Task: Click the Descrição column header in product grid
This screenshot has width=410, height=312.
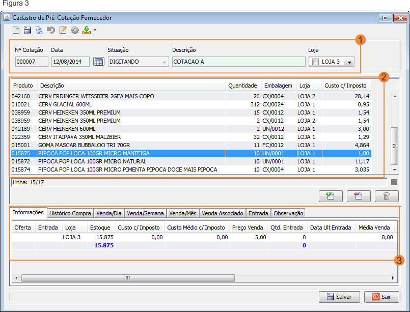Action: pyautogui.click(x=131, y=86)
